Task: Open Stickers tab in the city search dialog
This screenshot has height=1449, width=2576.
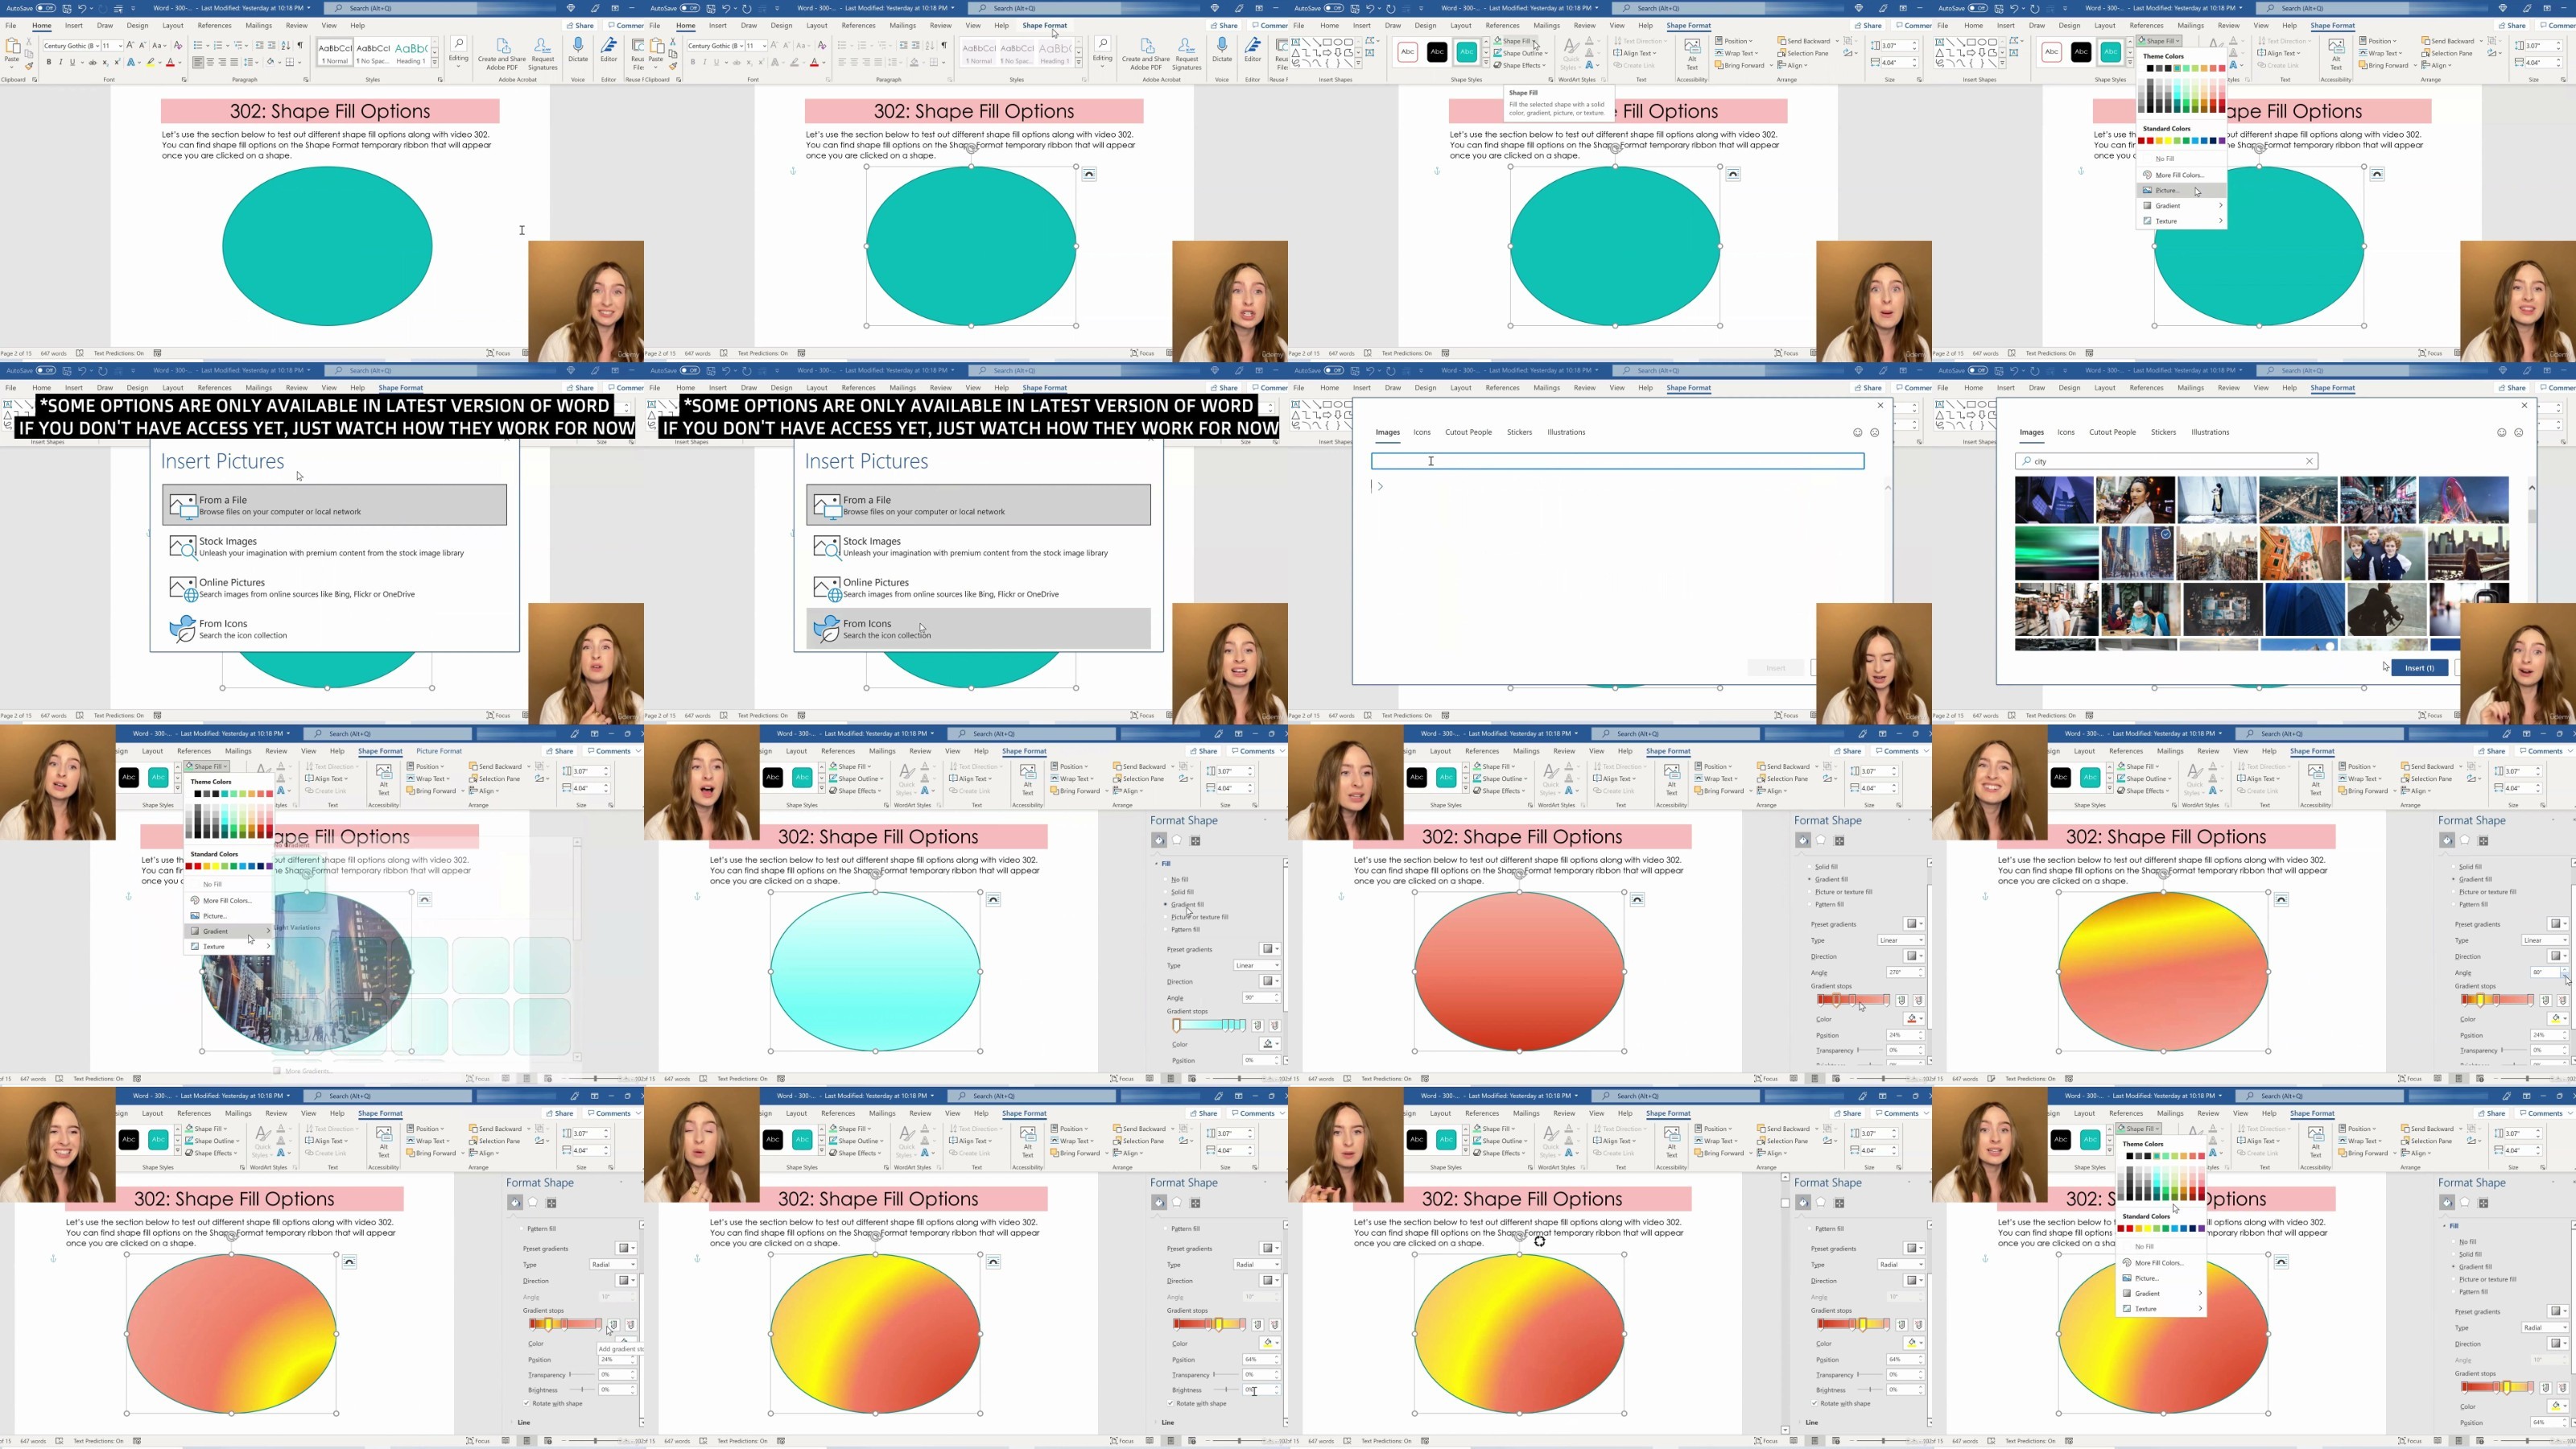Action: 2163,432
